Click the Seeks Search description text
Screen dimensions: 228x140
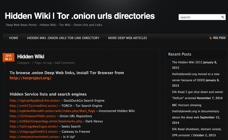(x=71, y=127)
